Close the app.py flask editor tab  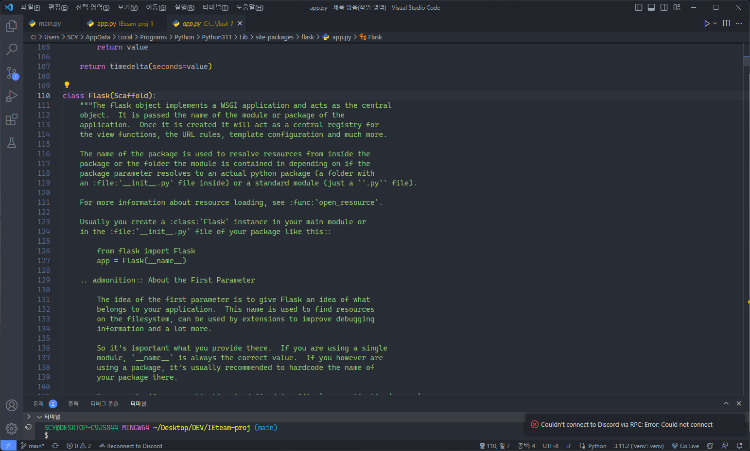(x=240, y=23)
